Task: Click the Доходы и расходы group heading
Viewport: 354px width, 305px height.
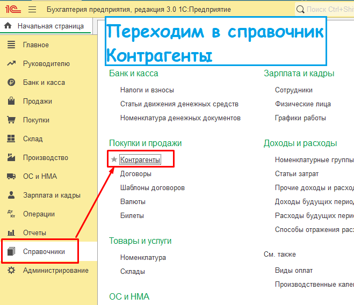Action: pos(300,143)
